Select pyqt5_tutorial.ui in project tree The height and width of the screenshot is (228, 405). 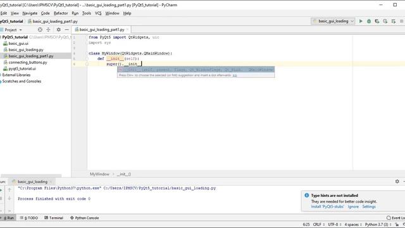tap(22, 68)
